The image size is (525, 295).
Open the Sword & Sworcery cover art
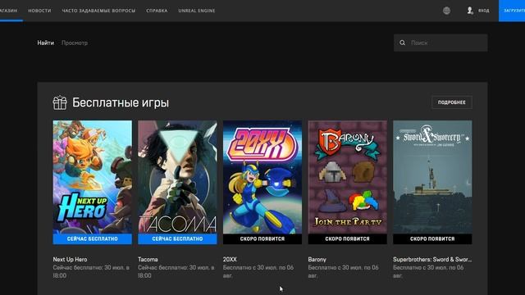click(x=432, y=177)
